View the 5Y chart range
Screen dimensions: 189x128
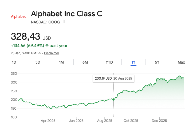[x=157, y=62]
